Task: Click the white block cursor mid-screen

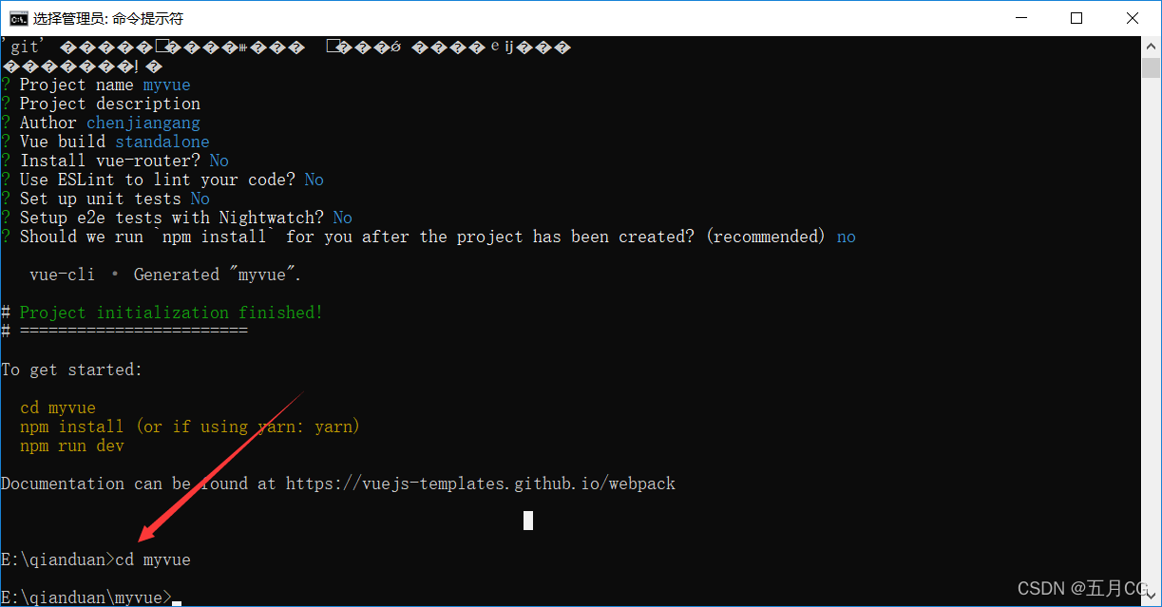Action: tap(528, 520)
